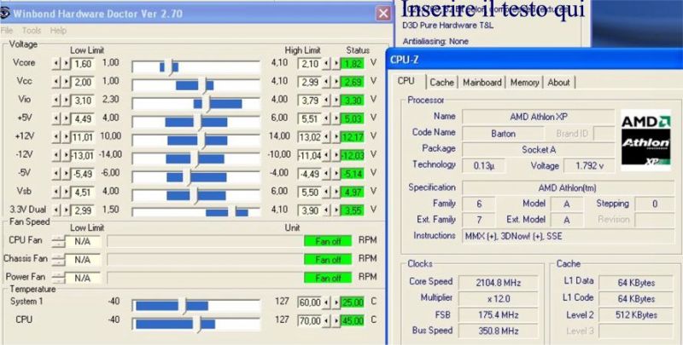Screen dimensions: 683x345
Task: Close the Winbond Hardware Doctor window
Action: tap(383, 14)
